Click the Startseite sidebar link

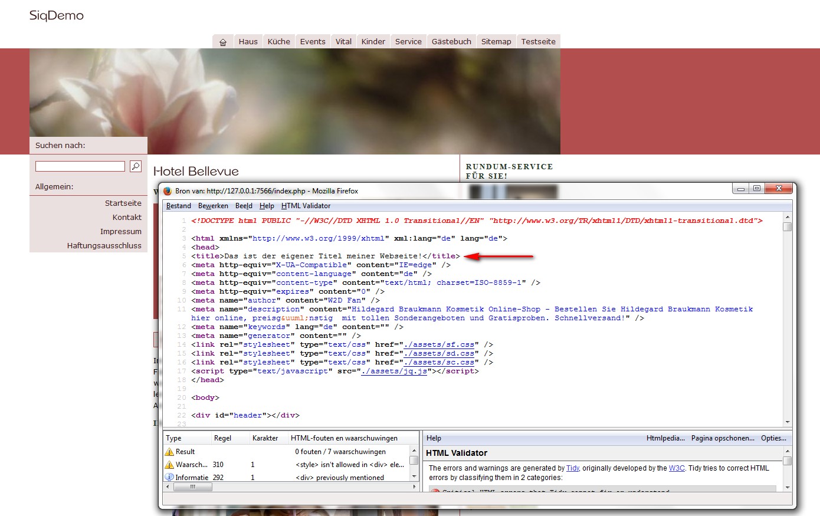coord(123,203)
